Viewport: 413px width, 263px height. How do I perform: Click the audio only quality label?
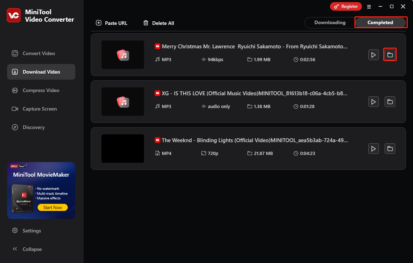(x=219, y=107)
